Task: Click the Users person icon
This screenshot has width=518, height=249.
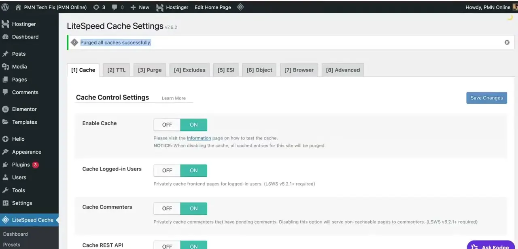Action: [x=5, y=177]
